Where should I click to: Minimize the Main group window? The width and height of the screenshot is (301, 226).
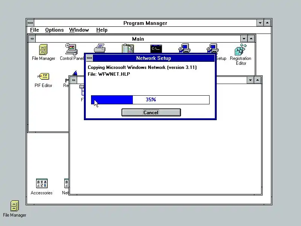point(244,39)
